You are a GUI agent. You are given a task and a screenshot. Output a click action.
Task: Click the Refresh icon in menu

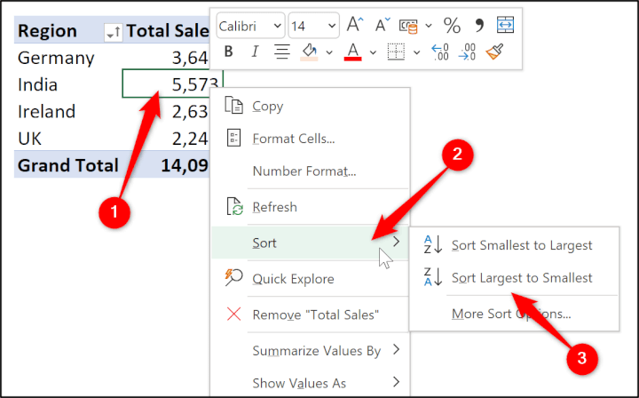(234, 206)
